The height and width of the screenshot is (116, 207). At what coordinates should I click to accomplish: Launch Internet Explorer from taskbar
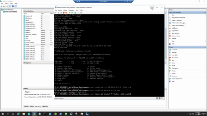(x=18, y=114)
